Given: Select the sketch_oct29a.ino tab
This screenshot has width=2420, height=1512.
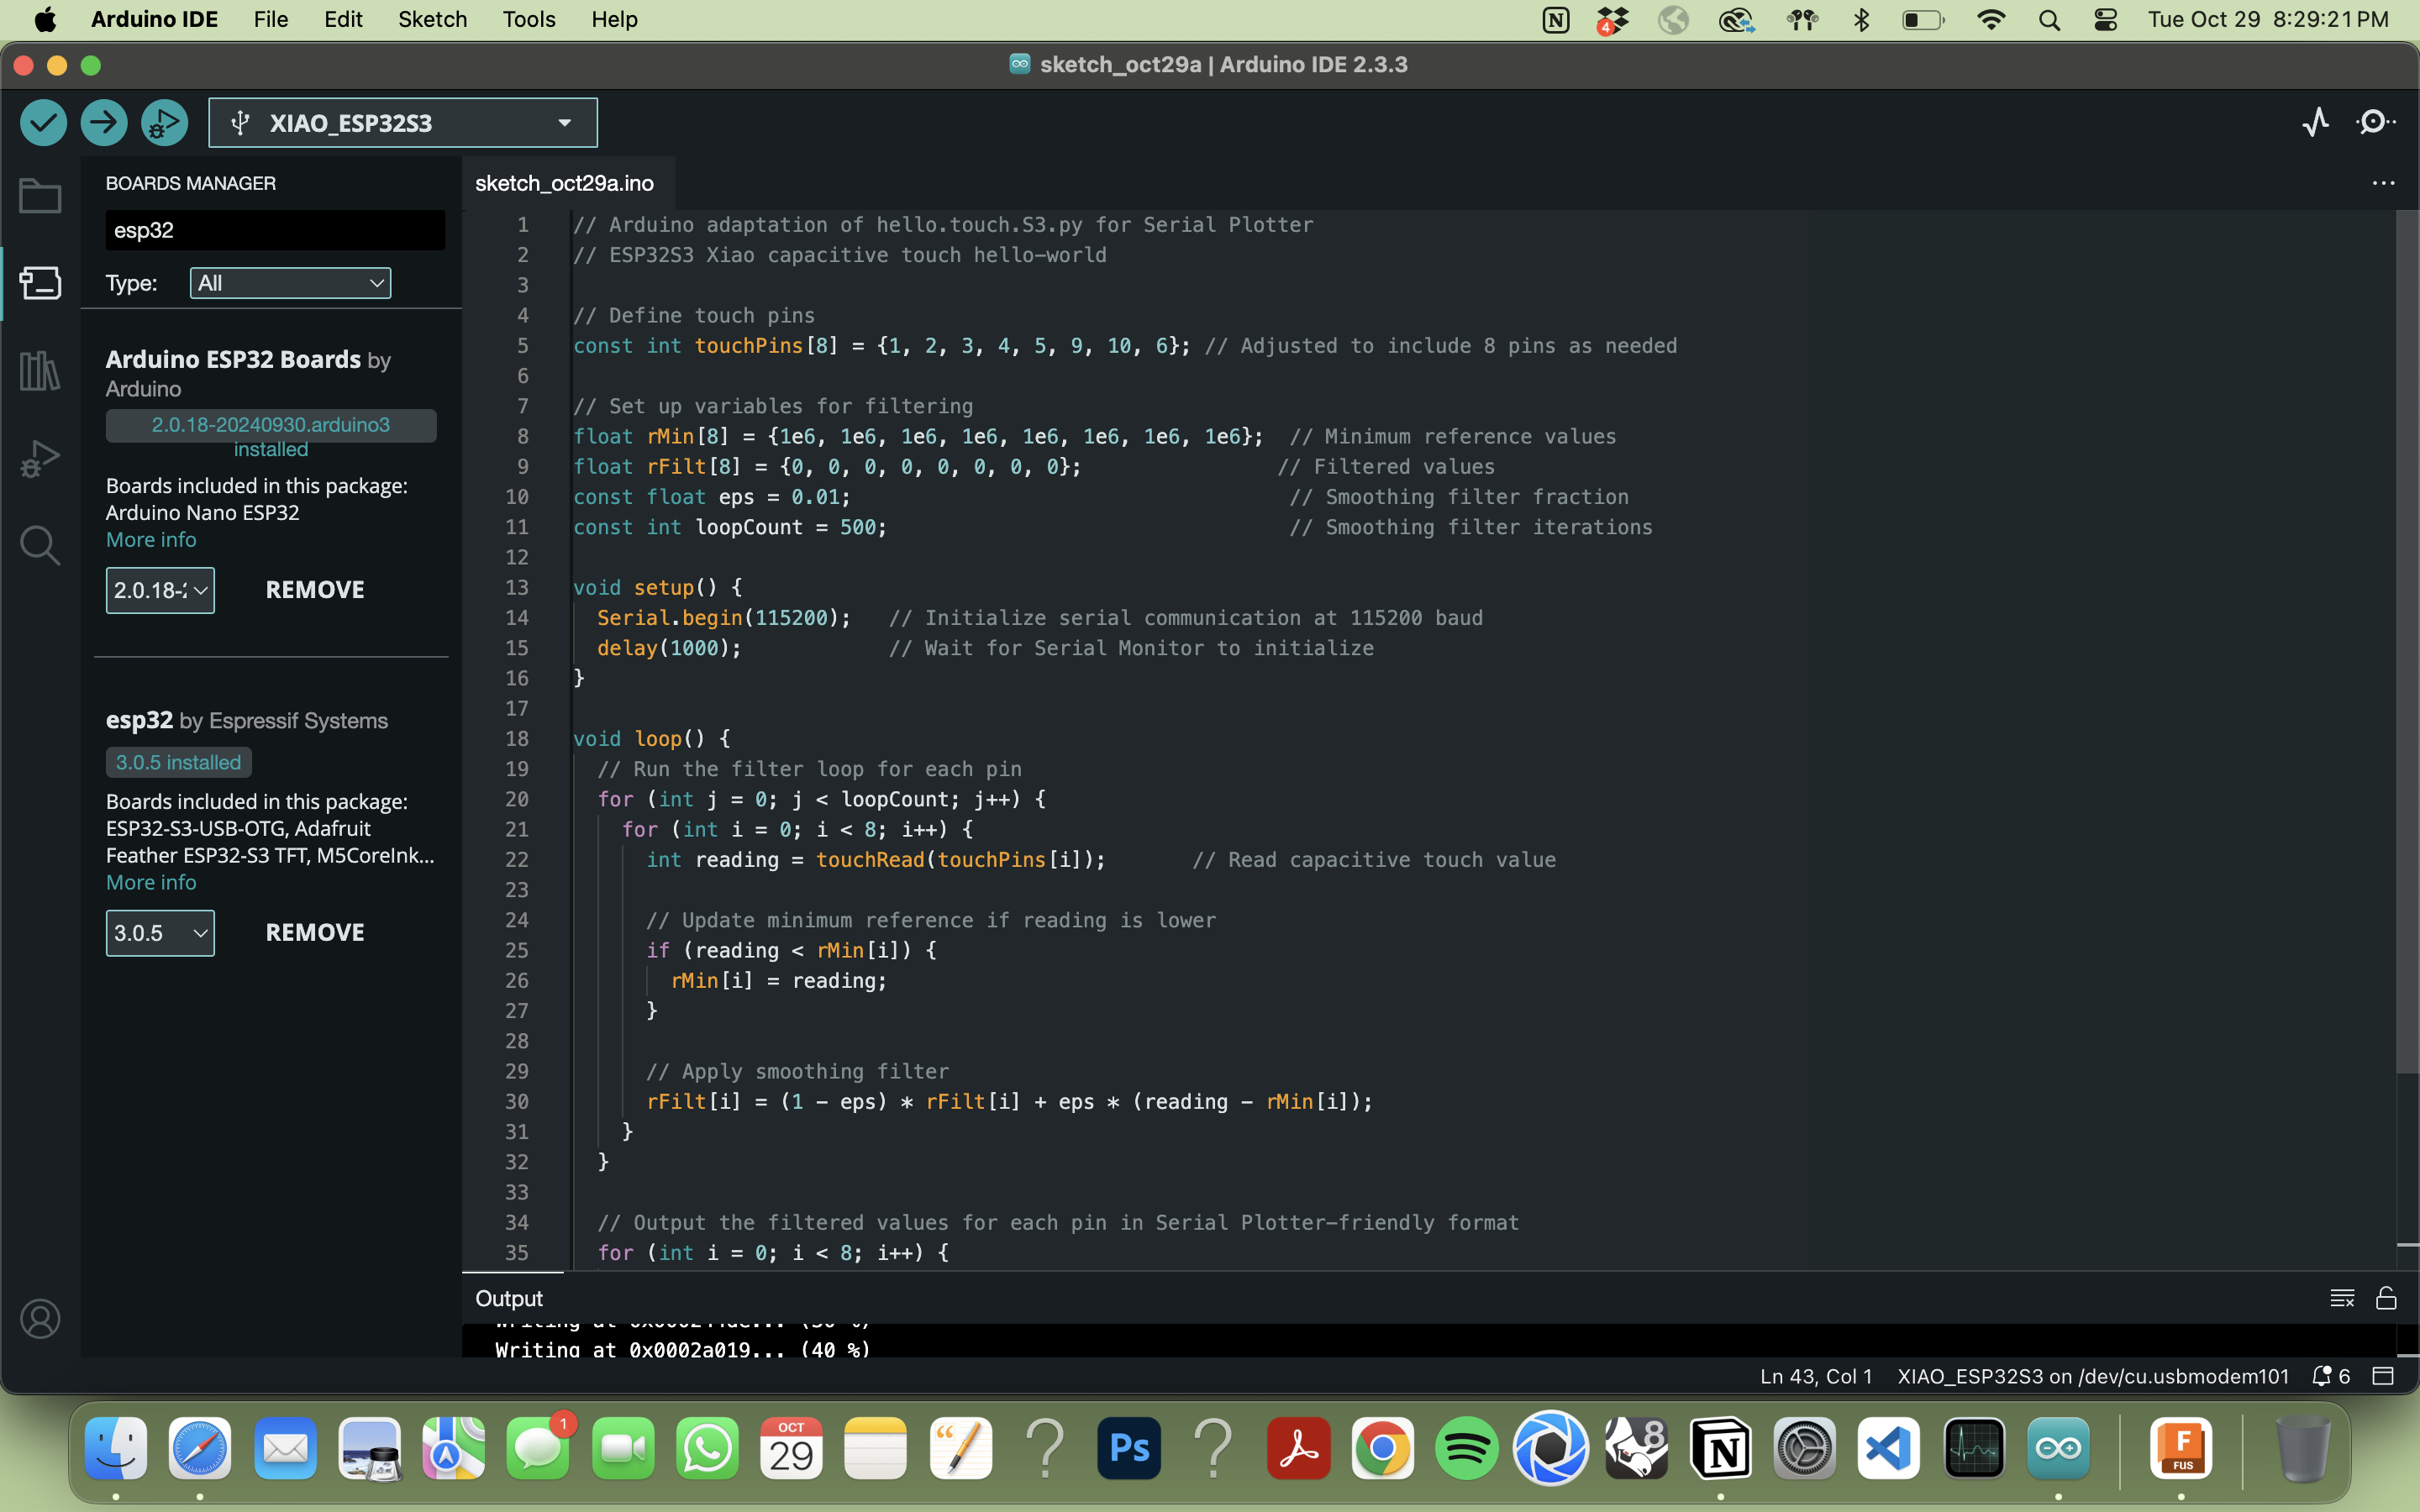Looking at the screenshot, I should click(x=565, y=183).
